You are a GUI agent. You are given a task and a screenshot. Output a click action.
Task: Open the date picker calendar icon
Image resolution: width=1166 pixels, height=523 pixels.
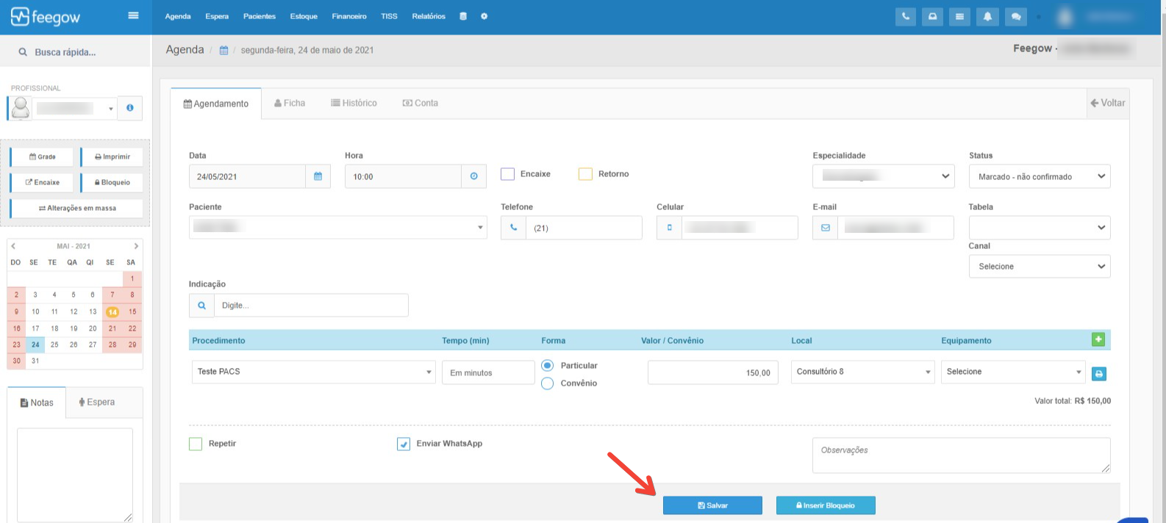point(318,176)
